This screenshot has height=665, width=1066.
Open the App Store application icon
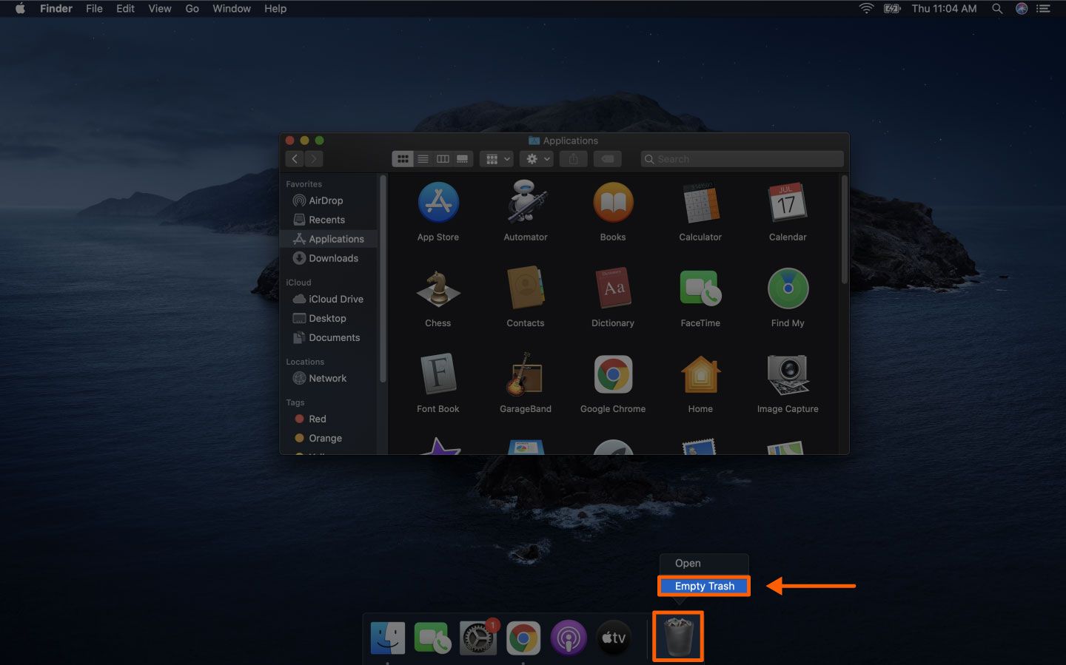[x=438, y=203]
